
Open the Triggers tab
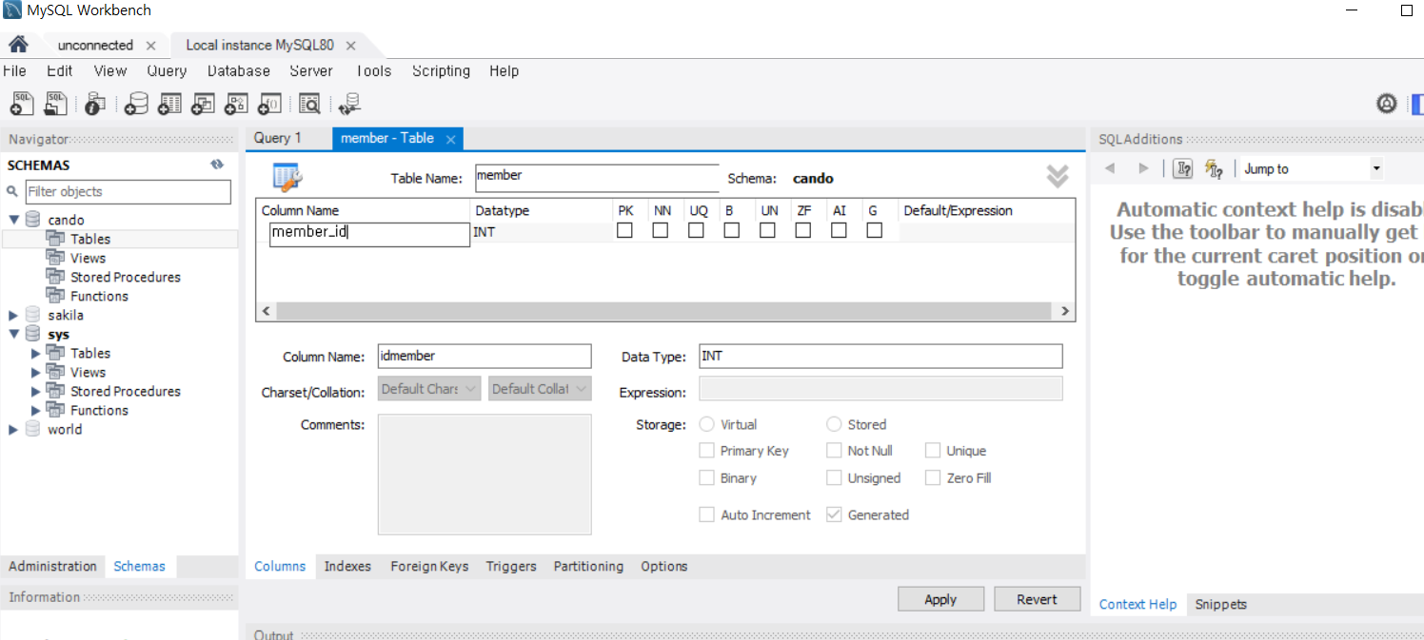pos(511,566)
